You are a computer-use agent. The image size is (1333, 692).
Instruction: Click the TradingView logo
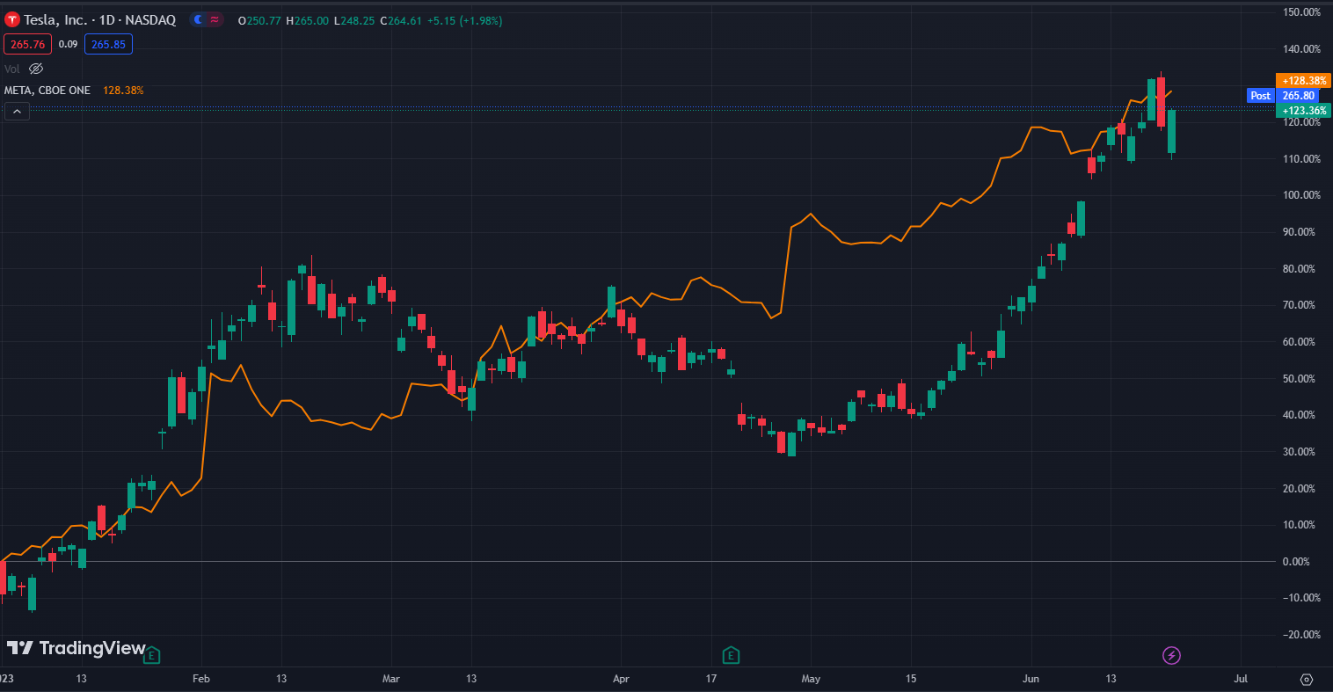(76, 648)
